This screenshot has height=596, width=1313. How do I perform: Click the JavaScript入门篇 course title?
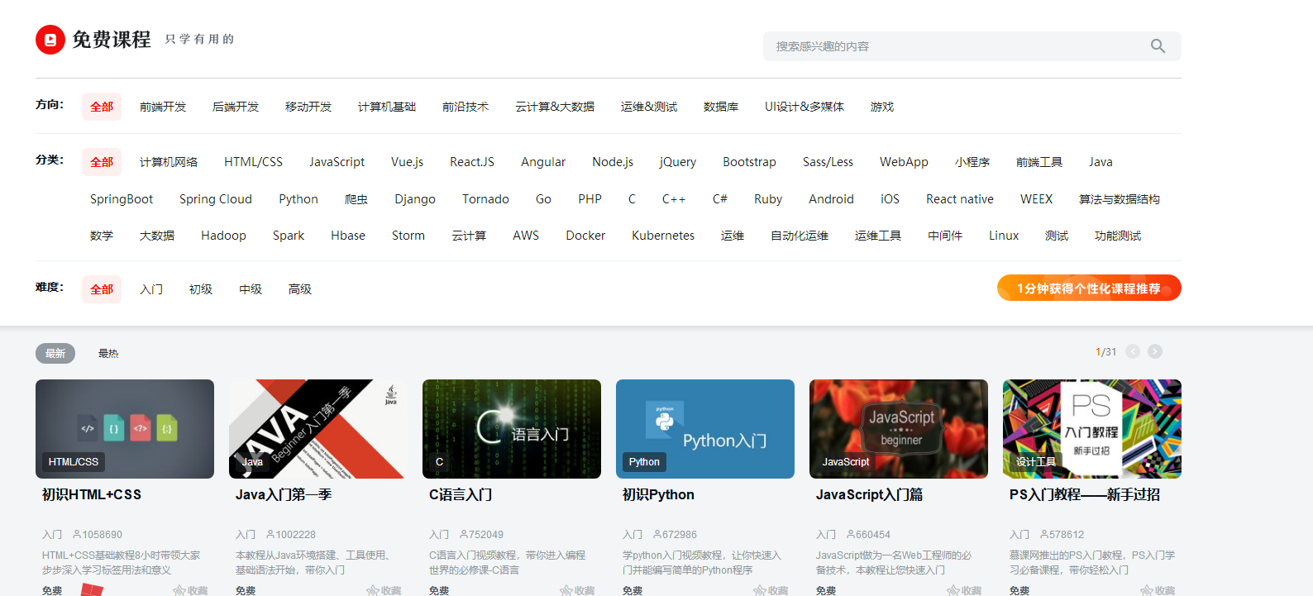[x=869, y=494]
